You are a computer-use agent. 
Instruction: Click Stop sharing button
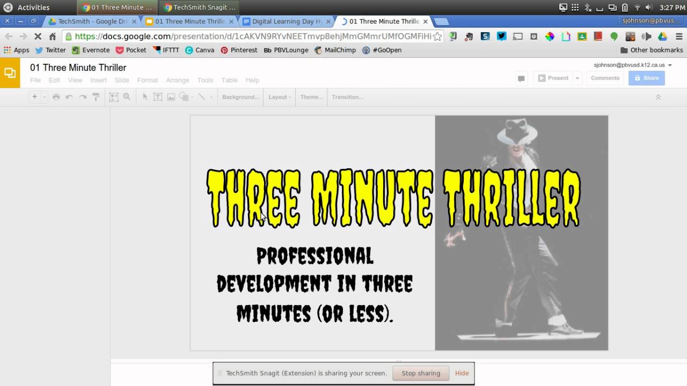(421, 373)
